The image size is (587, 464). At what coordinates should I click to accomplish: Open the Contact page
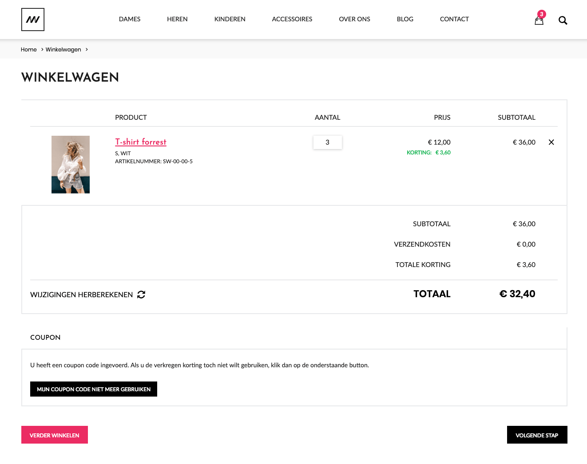point(454,19)
